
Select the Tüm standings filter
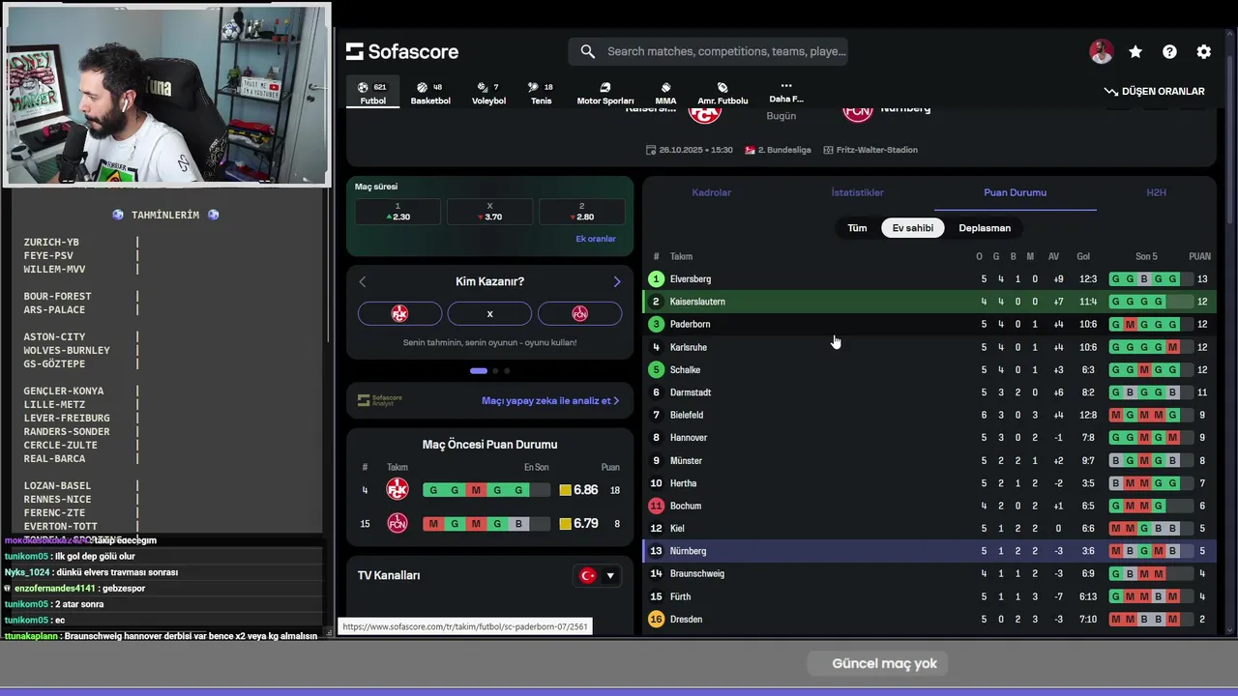[857, 228]
